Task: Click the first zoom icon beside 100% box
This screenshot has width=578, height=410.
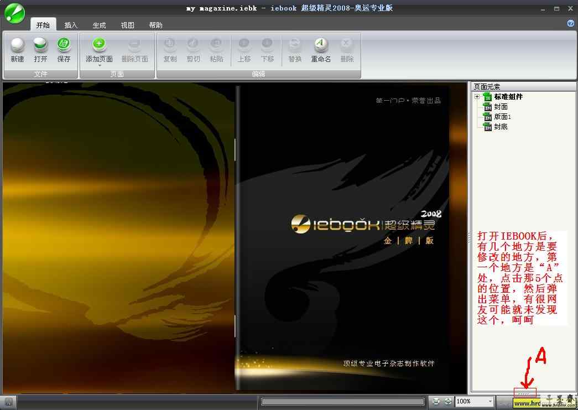Action: pyautogui.click(x=436, y=401)
